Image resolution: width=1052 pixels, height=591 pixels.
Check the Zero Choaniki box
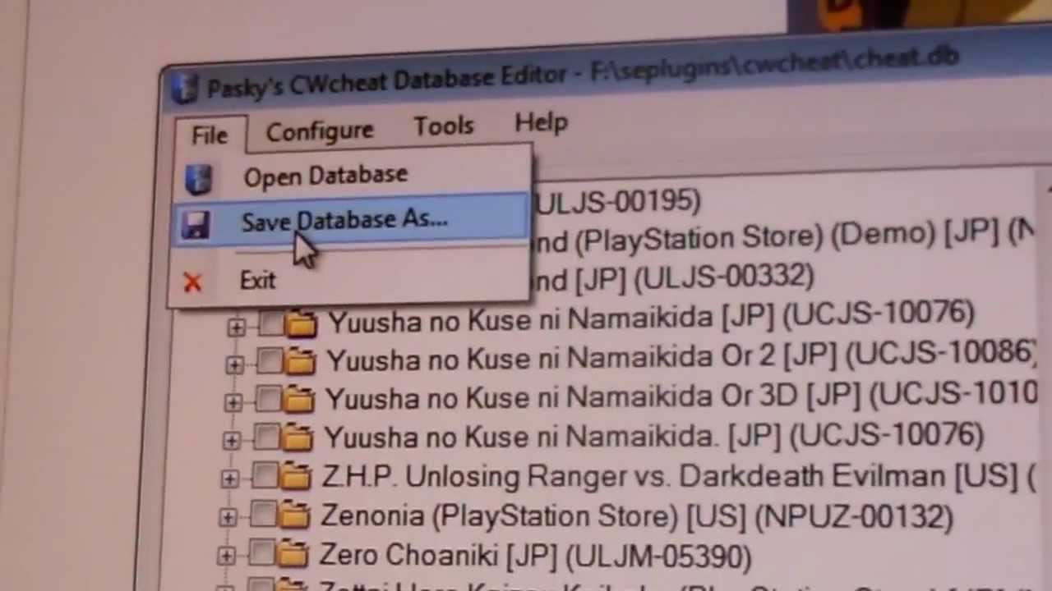261,554
